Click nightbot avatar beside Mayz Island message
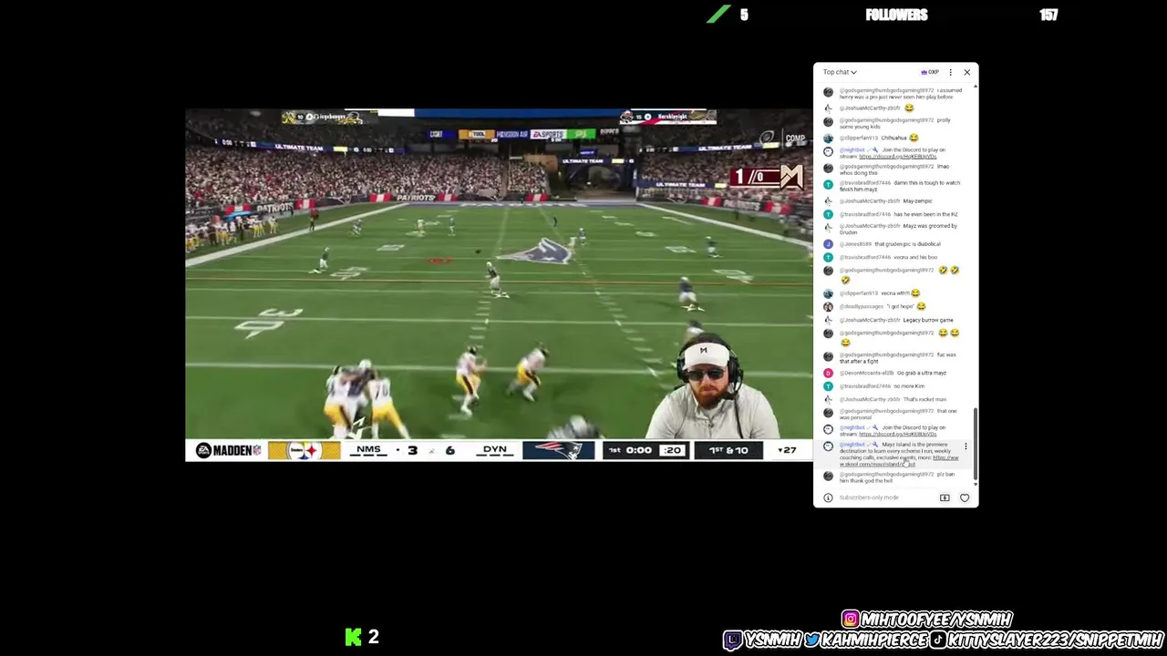The height and width of the screenshot is (656, 1167). [828, 446]
